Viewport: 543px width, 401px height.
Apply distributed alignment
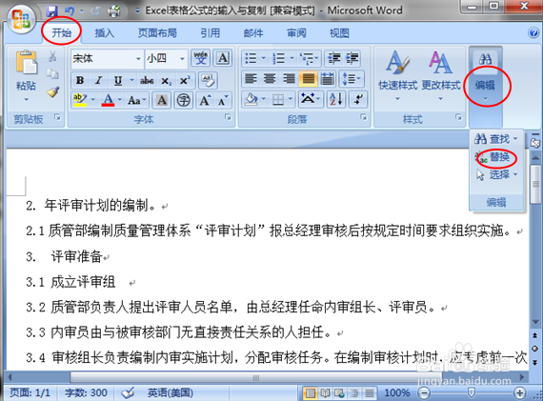(328, 79)
